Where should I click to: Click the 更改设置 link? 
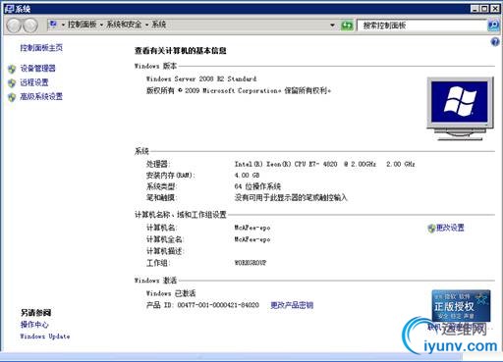pyautogui.click(x=450, y=228)
